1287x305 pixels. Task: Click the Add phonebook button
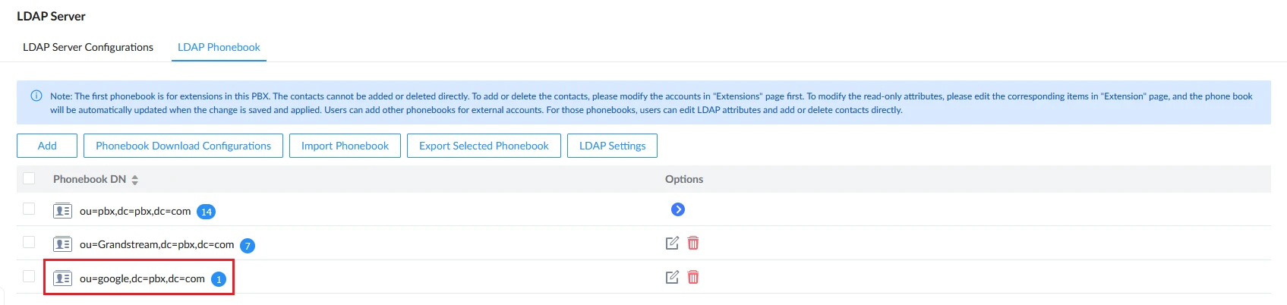click(x=47, y=146)
